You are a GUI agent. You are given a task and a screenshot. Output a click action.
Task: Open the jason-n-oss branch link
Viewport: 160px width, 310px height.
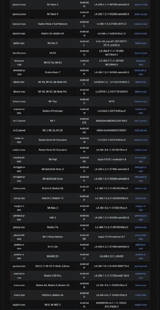140,4
